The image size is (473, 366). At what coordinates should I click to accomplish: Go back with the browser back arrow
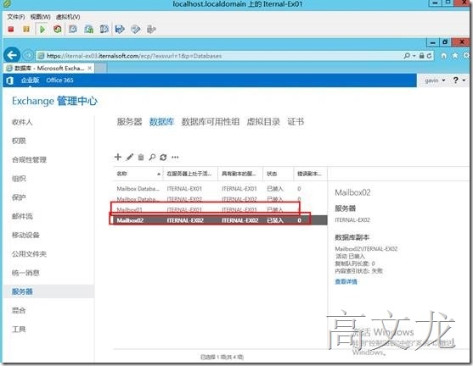[x=12, y=55]
